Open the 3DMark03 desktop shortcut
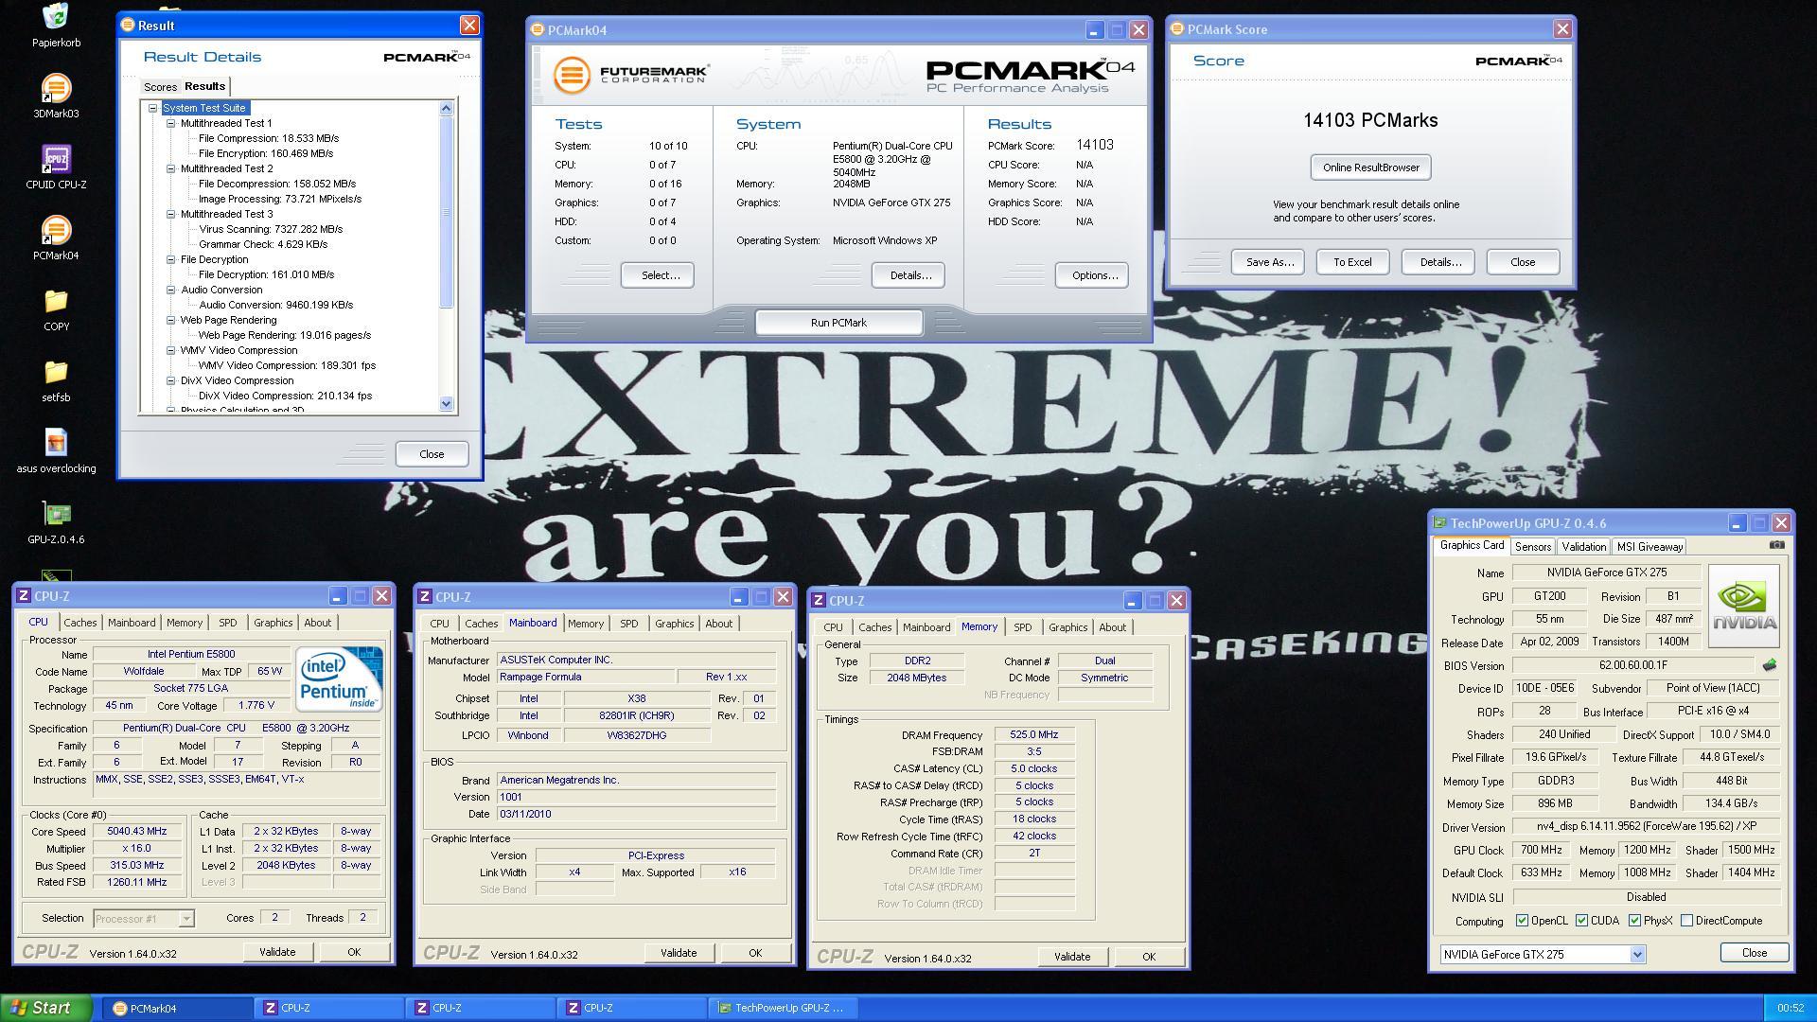1817x1022 pixels. 56,90
